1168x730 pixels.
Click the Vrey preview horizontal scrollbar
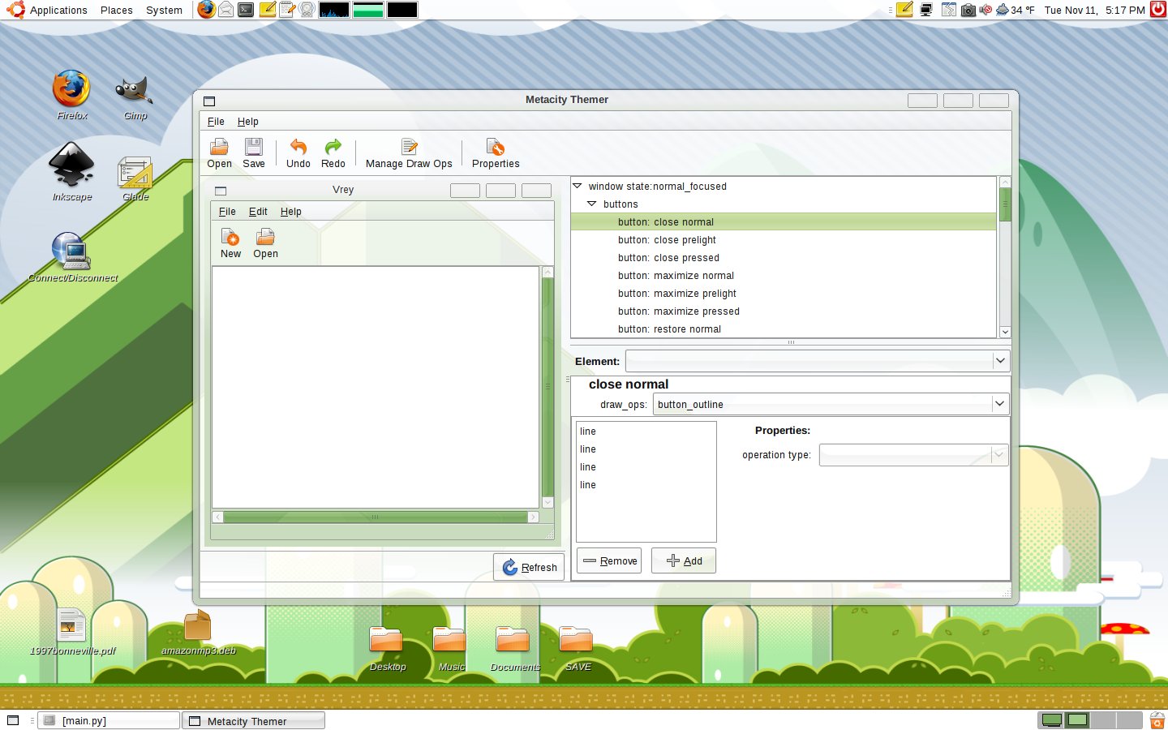[375, 517]
